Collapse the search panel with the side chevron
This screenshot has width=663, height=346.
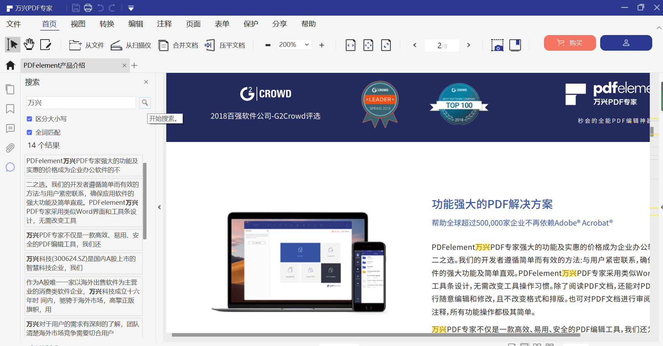click(159, 207)
